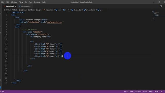Switch to the mystyle.css tab
Screen dimensions: 165x93
[x=25, y=6]
